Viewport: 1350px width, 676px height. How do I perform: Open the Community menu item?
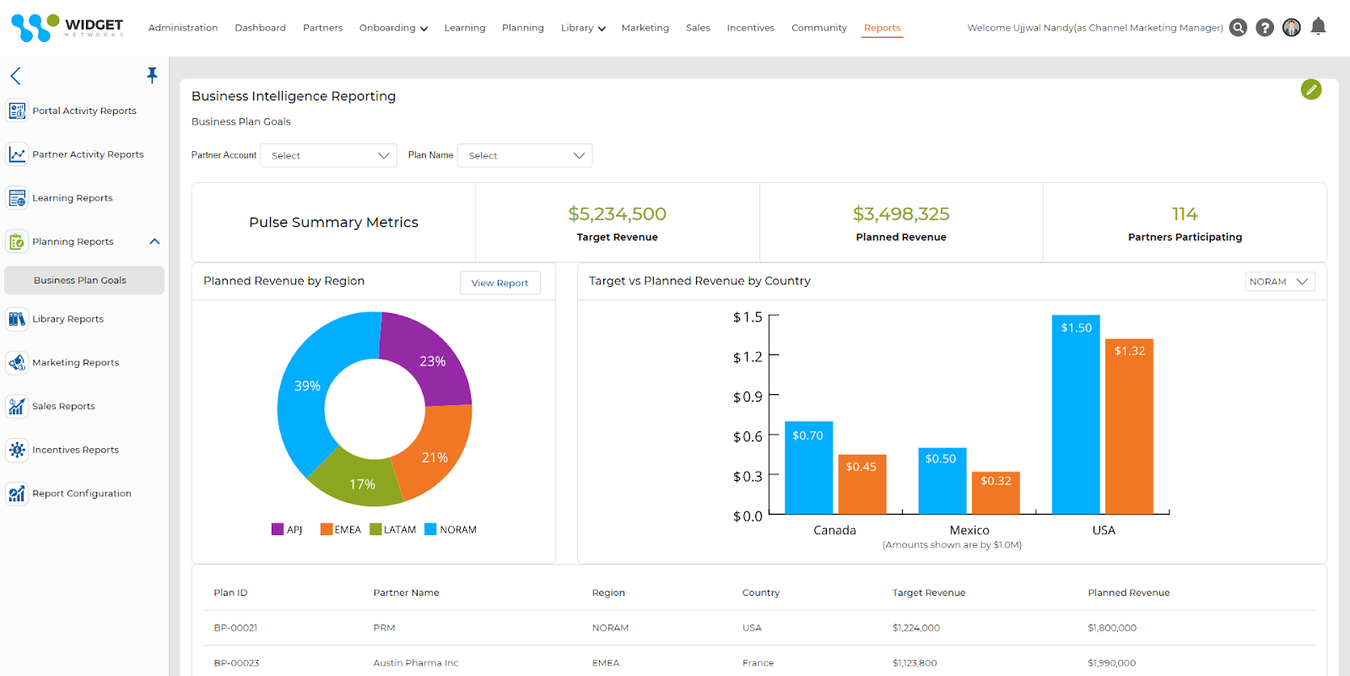coord(819,28)
